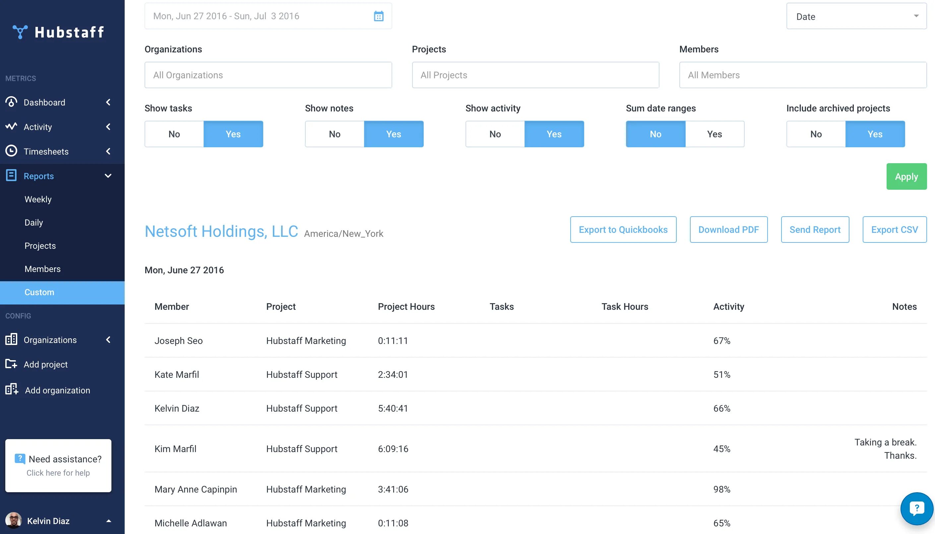The height and width of the screenshot is (534, 935).
Task: Click the Export CSV button
Action: point(894,230)
